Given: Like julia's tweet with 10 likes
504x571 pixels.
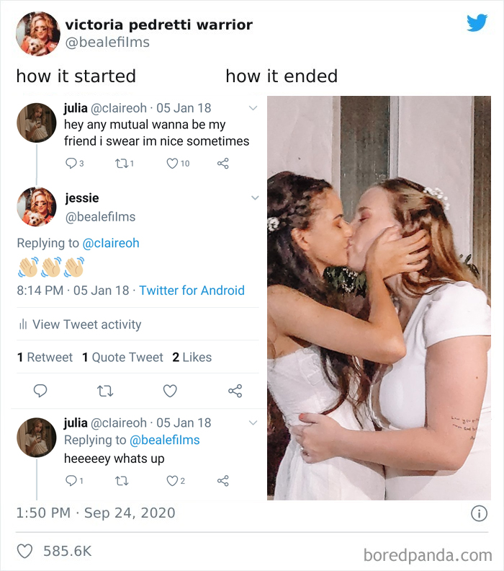Looking at the screenshot, I should pyautogui.click(x=172, y=164).
